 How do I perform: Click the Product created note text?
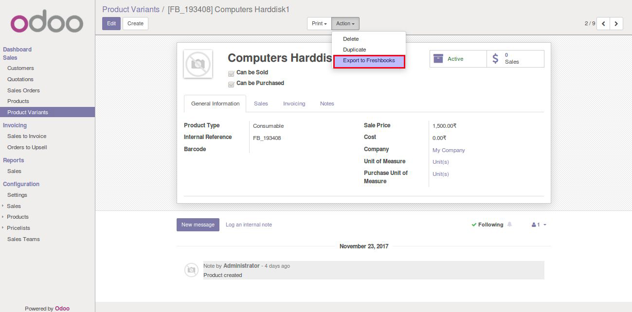pos(222,275)
